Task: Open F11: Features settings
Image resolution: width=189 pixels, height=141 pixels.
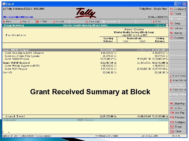Action: (178, 118)
